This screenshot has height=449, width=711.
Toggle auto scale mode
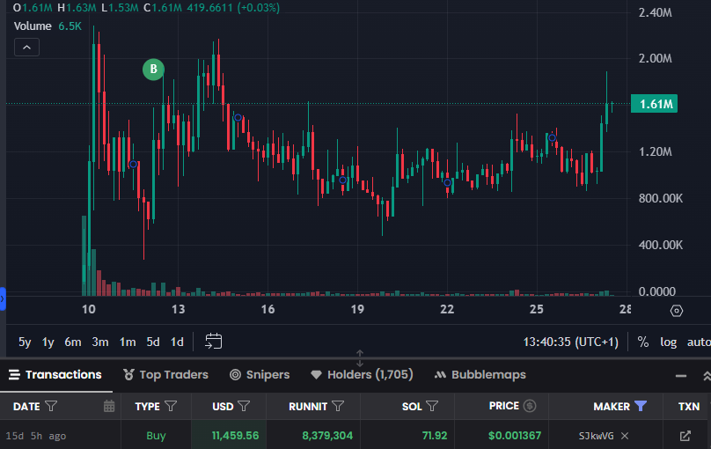[x=699, y=342]
